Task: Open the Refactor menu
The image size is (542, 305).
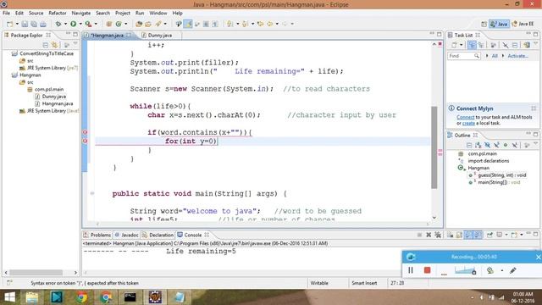Action: click(x=58, y=14)
